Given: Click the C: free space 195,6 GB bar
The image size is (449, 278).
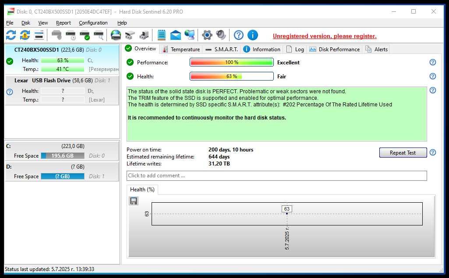Looking at the screenshot, I should pyautogui.click(x=63, y=156).
